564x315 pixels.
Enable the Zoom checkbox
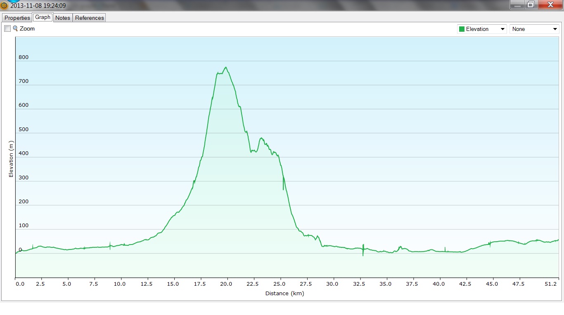point(7,28)
